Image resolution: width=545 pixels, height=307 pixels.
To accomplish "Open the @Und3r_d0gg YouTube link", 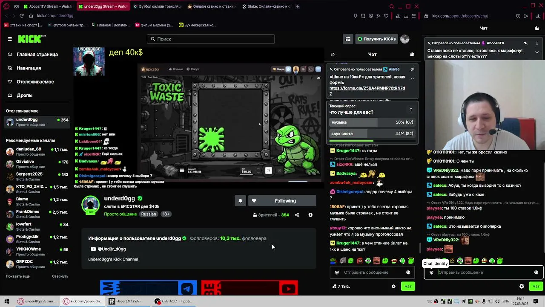I will pyautogui.click(x=108, y=249).
